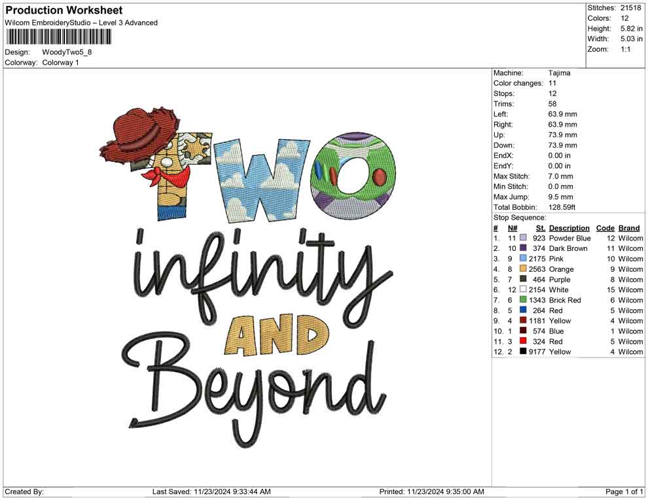This screenshot has height=498, width=648.
Task: Click the Up value 73.9 mm
Action: tap(562, 135)
